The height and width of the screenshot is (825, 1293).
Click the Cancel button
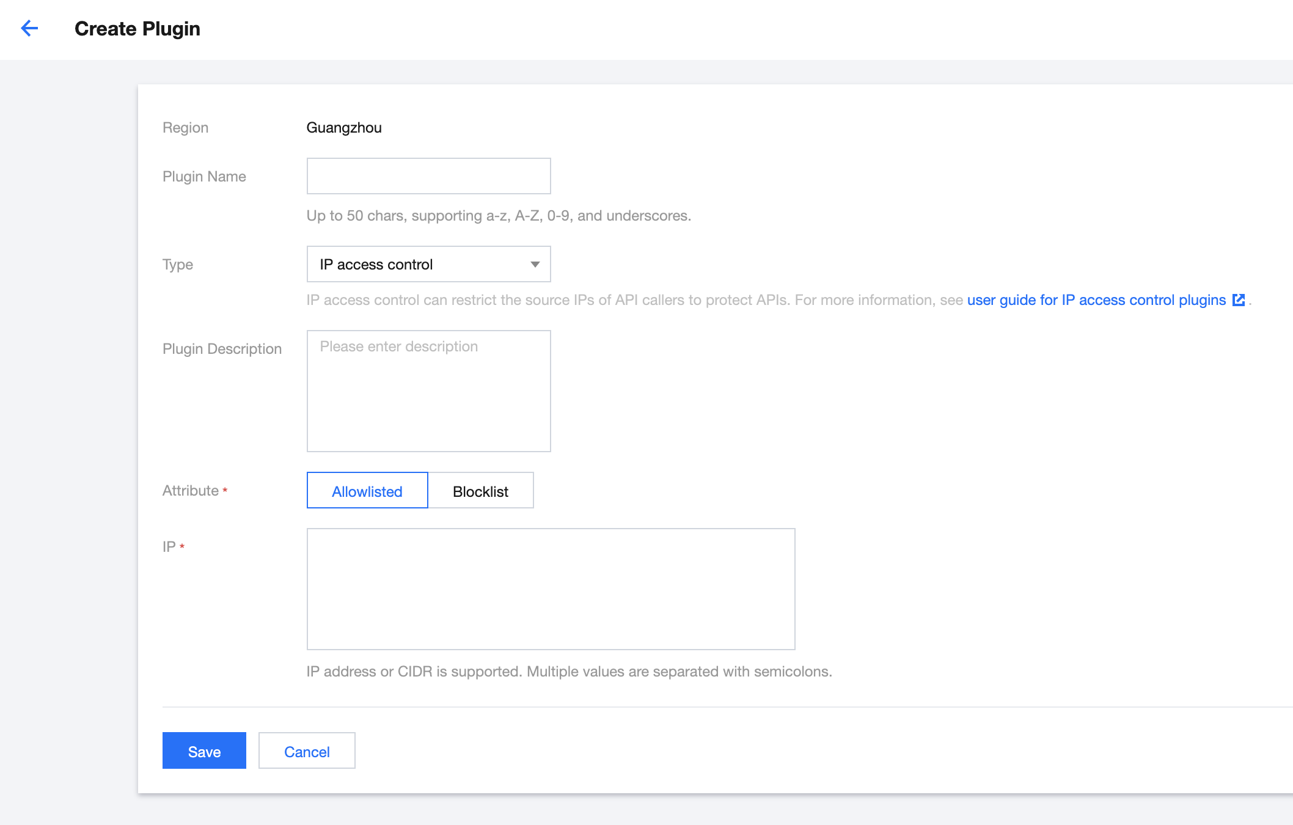(x=307, y=751)
